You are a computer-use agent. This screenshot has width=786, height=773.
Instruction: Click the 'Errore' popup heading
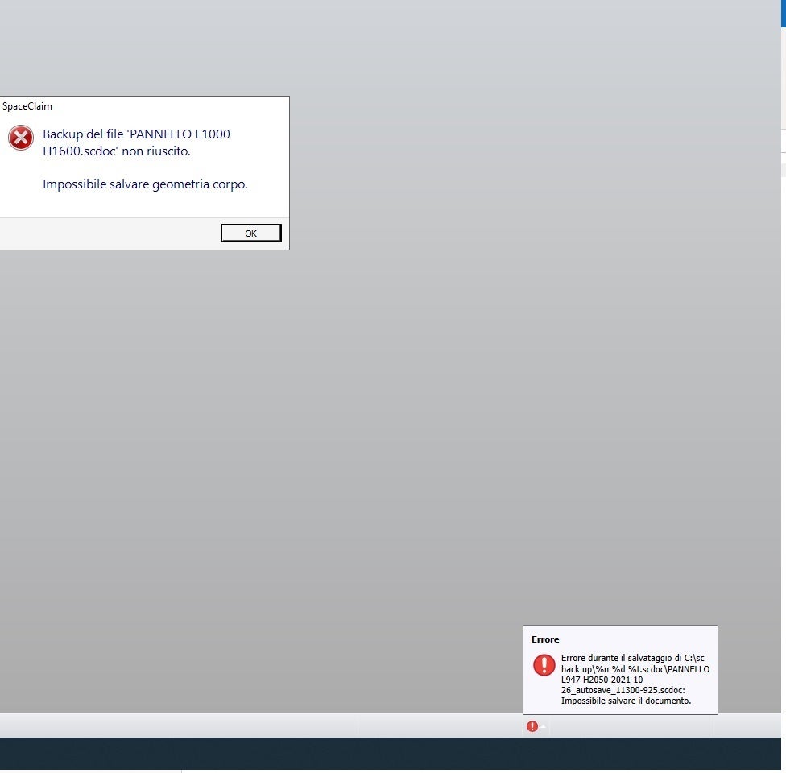tap(545, 639)
